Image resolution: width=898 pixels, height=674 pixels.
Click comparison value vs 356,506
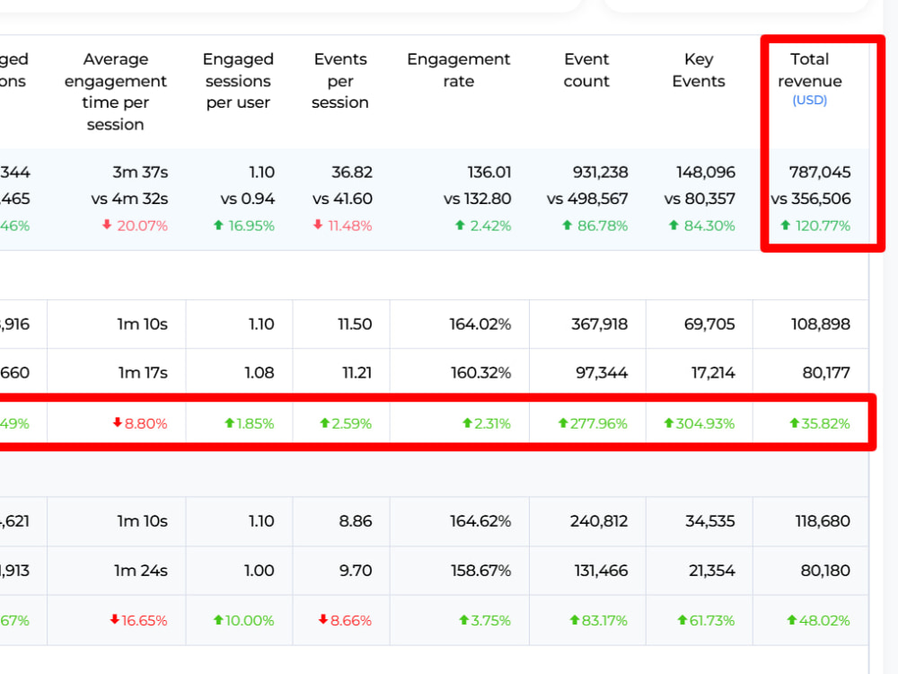tap(810, 199)
